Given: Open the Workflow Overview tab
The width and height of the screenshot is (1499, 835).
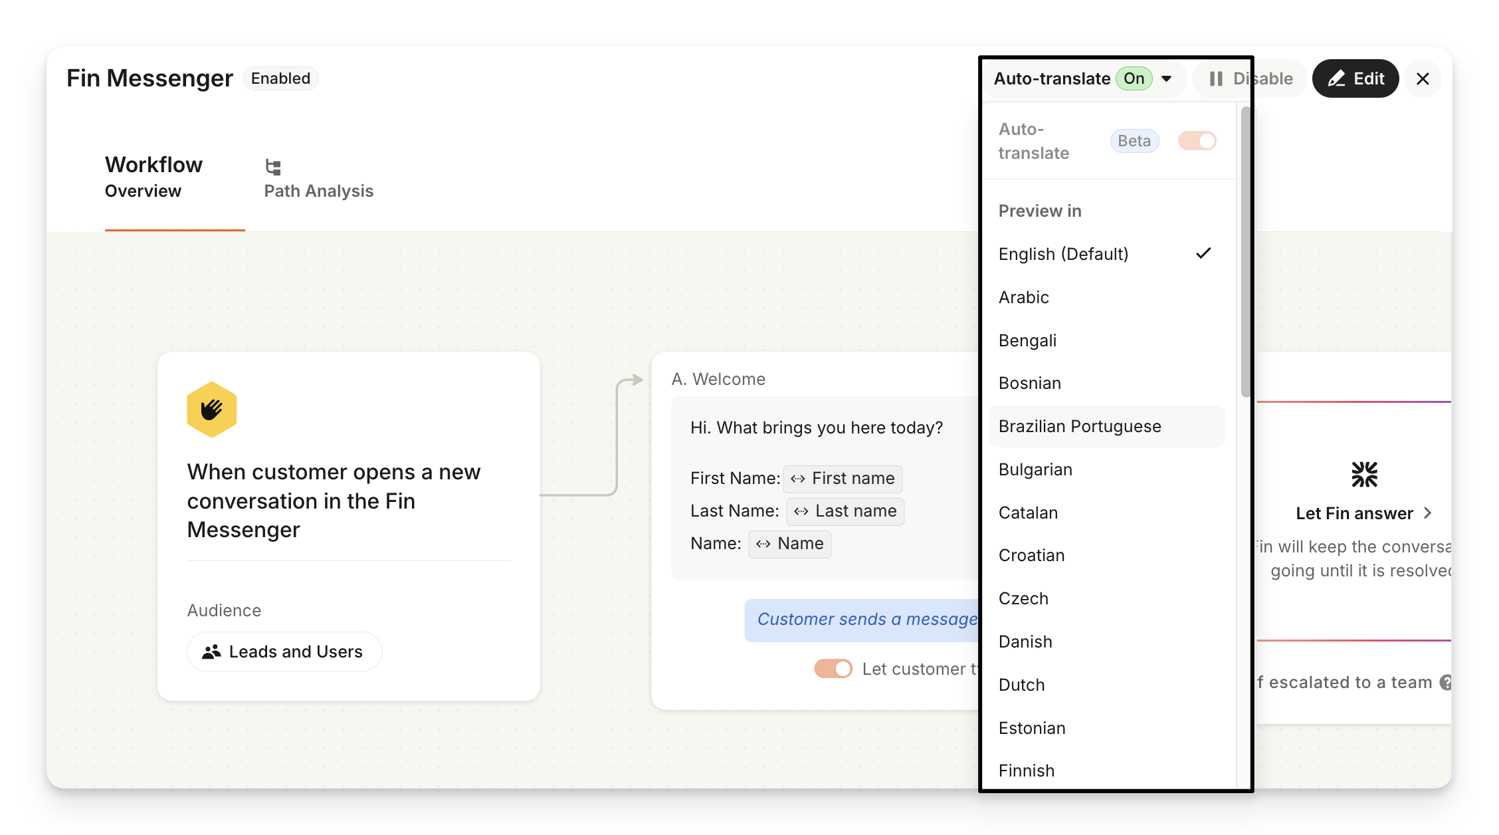Looking at the screenshot, I should (153, 177).
